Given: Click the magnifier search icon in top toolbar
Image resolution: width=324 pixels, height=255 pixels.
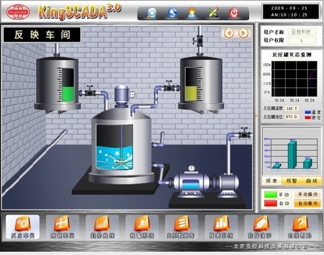Looking at the screenshot, I should tap(151, 13).
